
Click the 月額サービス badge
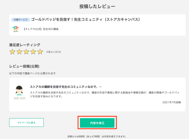tap(21, 20)
